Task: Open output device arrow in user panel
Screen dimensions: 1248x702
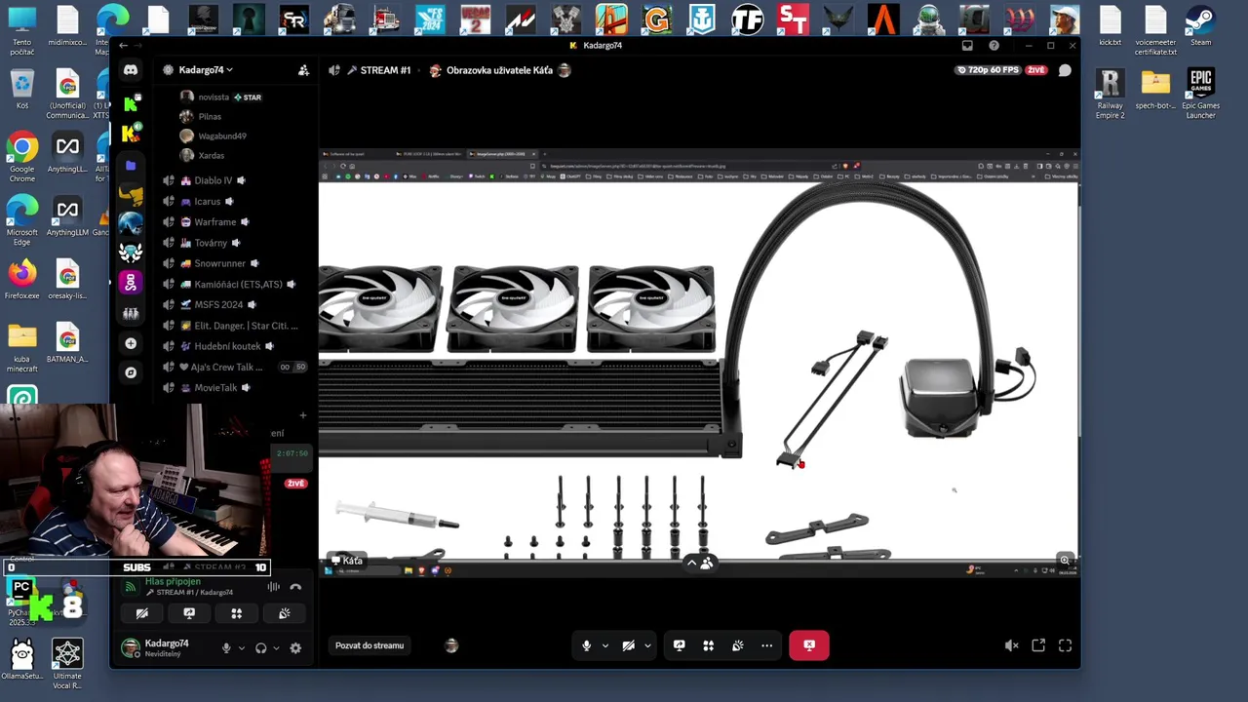Action: pos(276,647)
